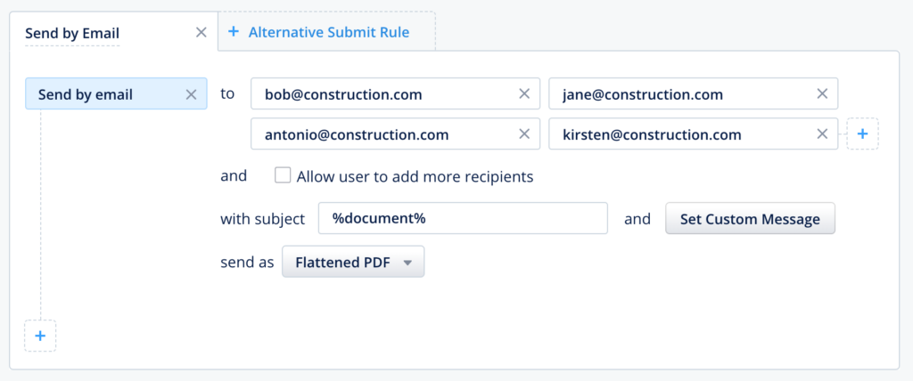Remove kirsten@construction.com recipient with X icon

[x=822, y=134]
